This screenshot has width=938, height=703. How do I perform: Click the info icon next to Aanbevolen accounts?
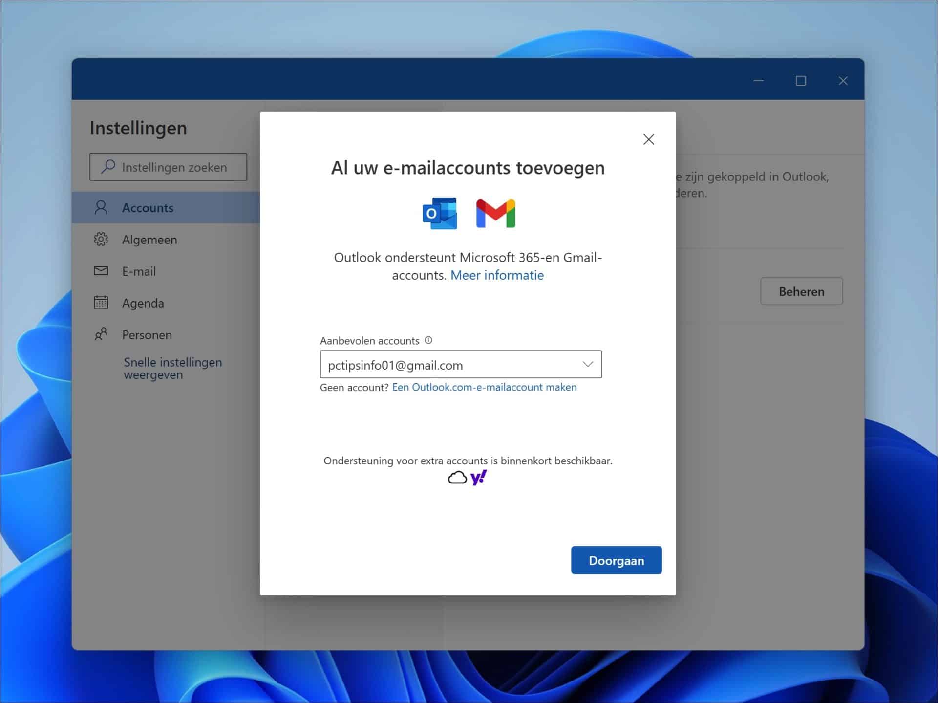pyautogui.click(x=428, y=340)
